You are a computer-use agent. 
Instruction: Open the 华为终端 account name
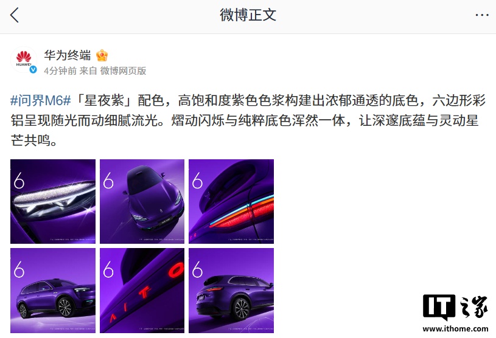click(68, 55)
